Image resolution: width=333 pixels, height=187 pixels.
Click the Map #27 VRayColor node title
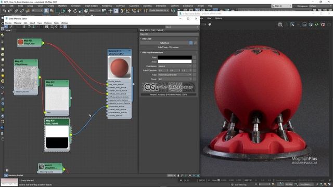pos(29,42)
